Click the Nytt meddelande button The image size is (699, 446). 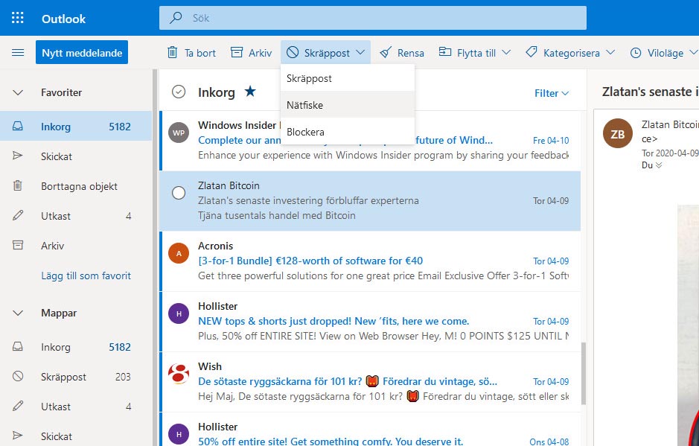click(x=80, y=52)
